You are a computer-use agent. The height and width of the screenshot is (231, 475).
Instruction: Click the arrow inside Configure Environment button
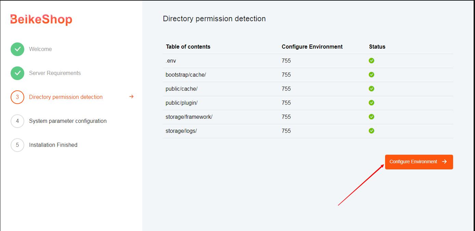(444, 162)
